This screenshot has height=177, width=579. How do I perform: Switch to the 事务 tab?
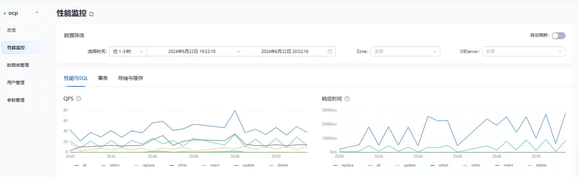click(x=103, y=78)
